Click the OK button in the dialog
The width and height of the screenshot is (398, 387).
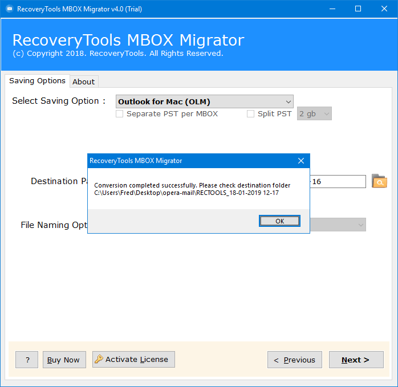coord(279,221)
